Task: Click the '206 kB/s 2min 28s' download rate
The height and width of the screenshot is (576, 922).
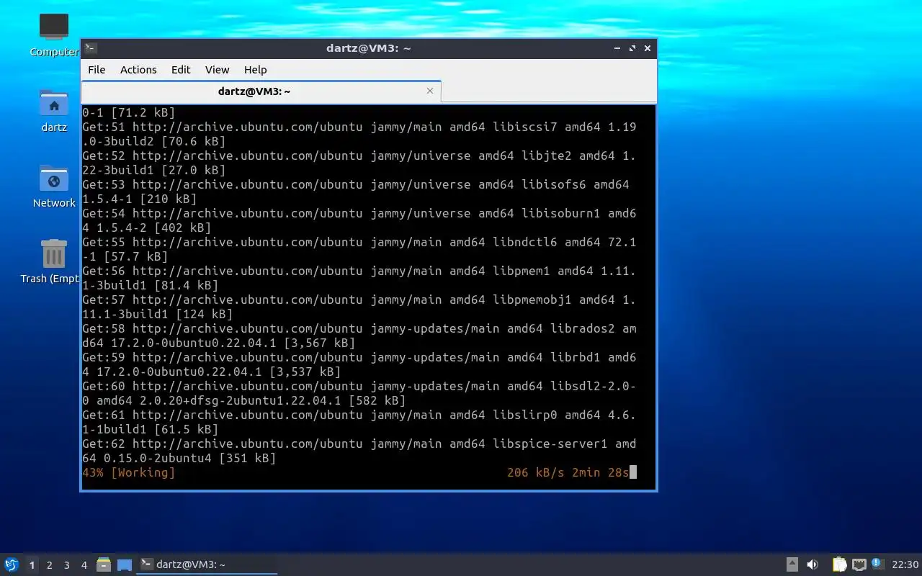Action: click(x=568, y=472)
